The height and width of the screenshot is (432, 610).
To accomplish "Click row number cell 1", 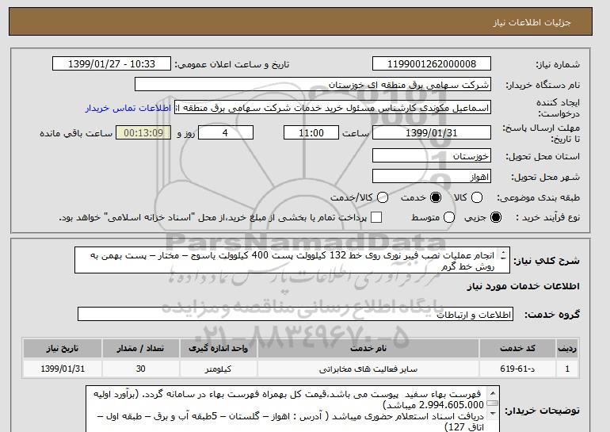I will coord(567,369).
